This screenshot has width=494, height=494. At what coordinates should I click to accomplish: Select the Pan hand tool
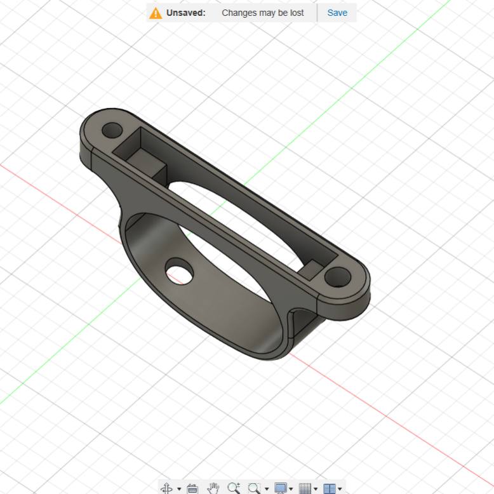pos(213,488)
